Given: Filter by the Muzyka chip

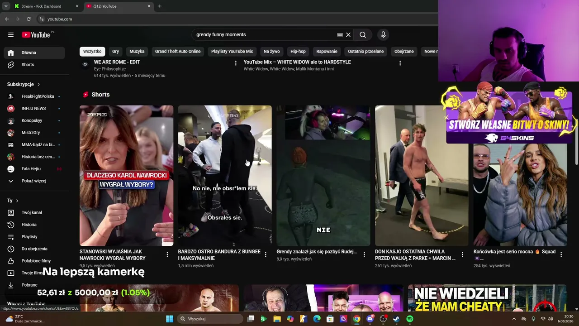Looking at the screenshot, I should click(x=137, y=52).
